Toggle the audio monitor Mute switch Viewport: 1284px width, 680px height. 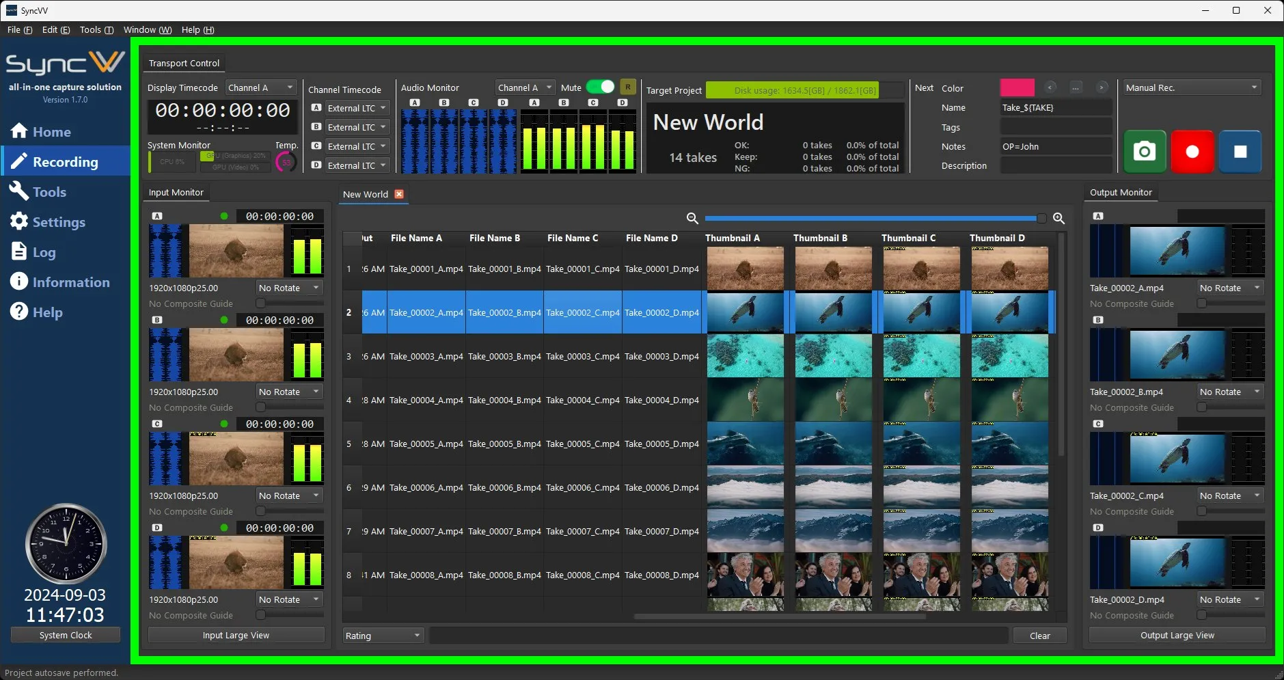tap(601, 87)
